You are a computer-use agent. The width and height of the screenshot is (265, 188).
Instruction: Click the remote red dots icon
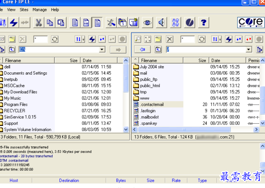click(249, 39)
